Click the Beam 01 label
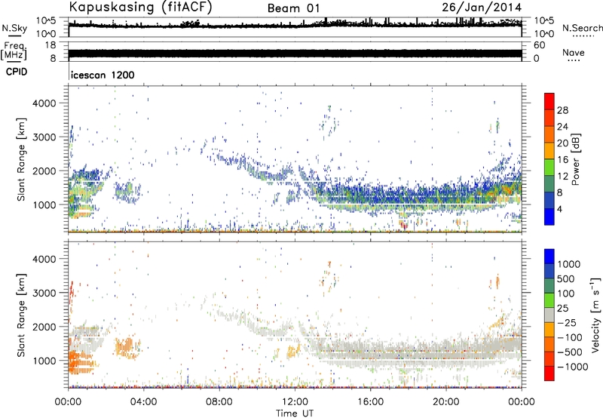The height and width of the screenshot is (418, 603). click(x=293, y=8)
